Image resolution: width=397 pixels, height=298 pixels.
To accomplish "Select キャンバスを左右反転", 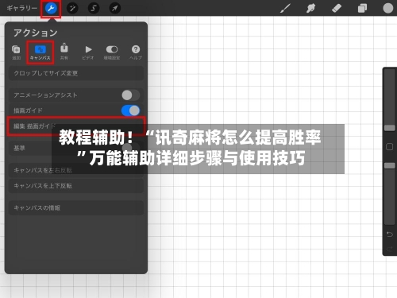I will click(x=76, y=170).
